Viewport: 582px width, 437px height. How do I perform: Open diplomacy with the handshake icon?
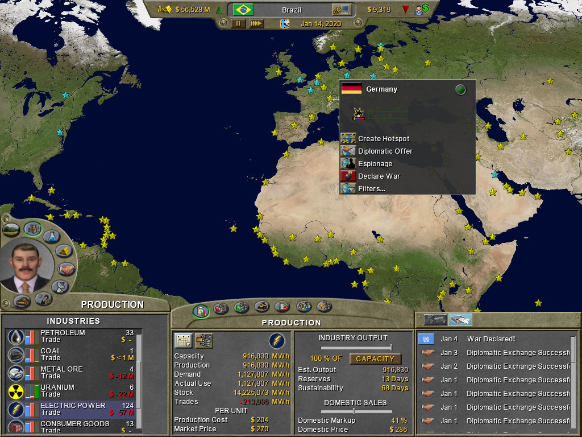coord(66,268)
